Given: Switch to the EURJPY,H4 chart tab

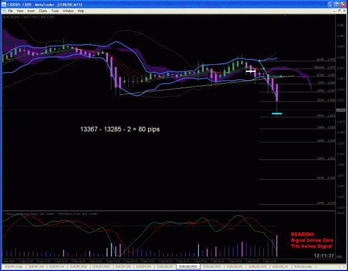Looking at the screenshot, I should [x=36, y=267].
